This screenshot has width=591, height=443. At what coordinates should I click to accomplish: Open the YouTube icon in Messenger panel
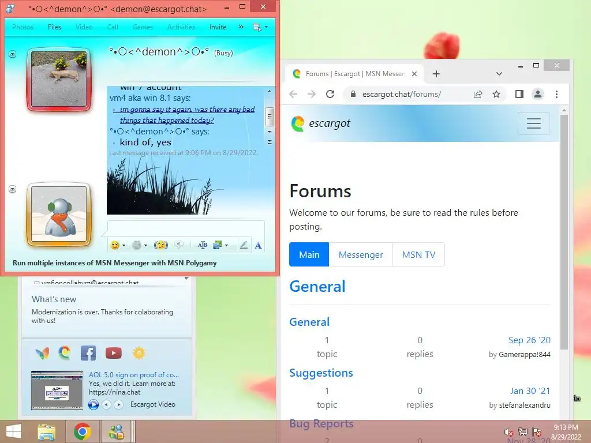pos(114,353)
